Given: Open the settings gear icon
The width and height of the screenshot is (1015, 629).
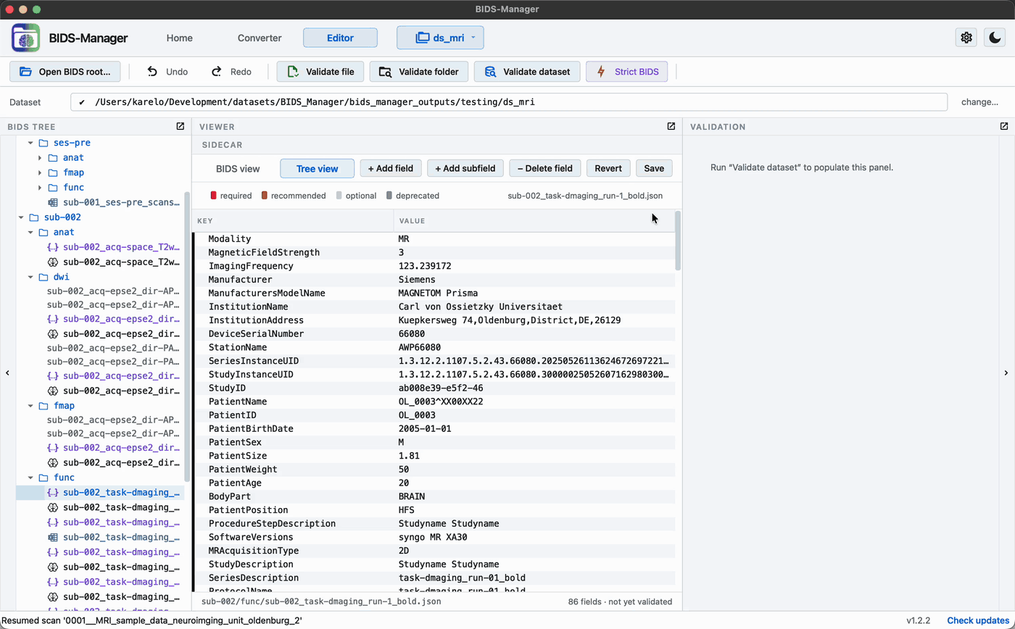Looking at the screenshot, I should [x=966, y=38].
